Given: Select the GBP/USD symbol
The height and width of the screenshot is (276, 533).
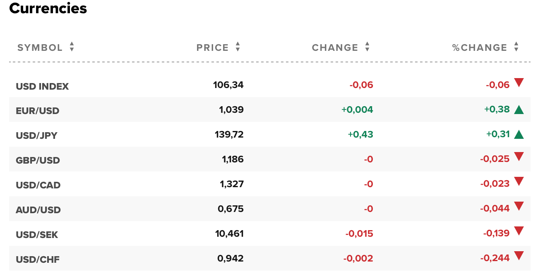Looking at the screenshot, I should point(38,160).
